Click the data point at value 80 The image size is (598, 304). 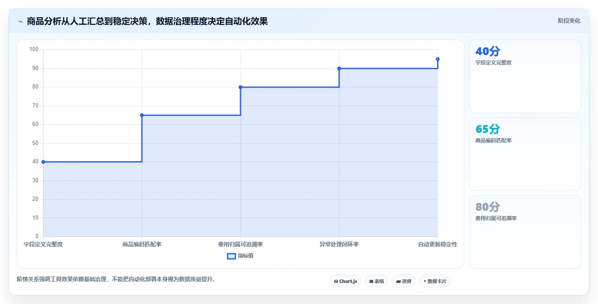click(240, 87)
